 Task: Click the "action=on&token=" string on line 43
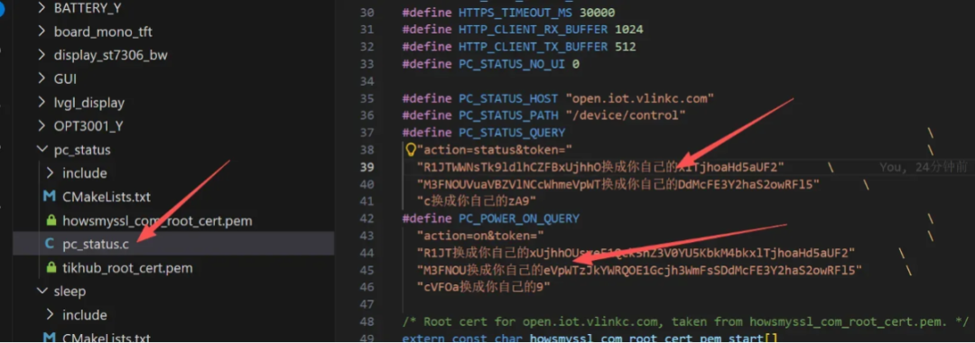(480, 236)
